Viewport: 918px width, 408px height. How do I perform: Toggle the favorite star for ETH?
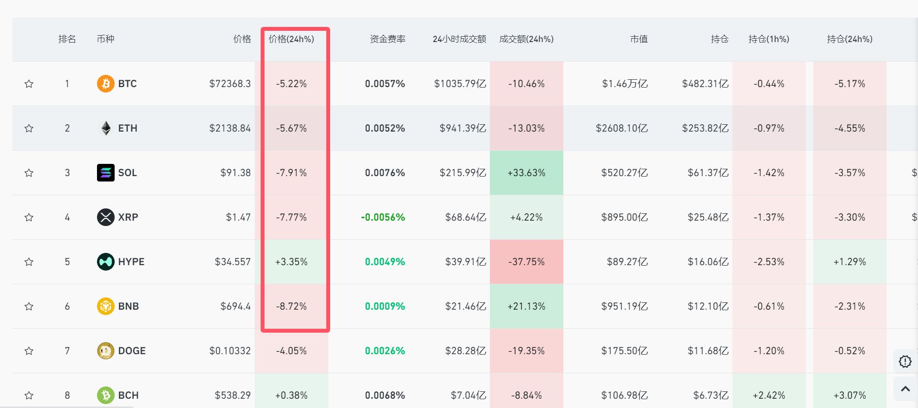(x=29, y=128)
